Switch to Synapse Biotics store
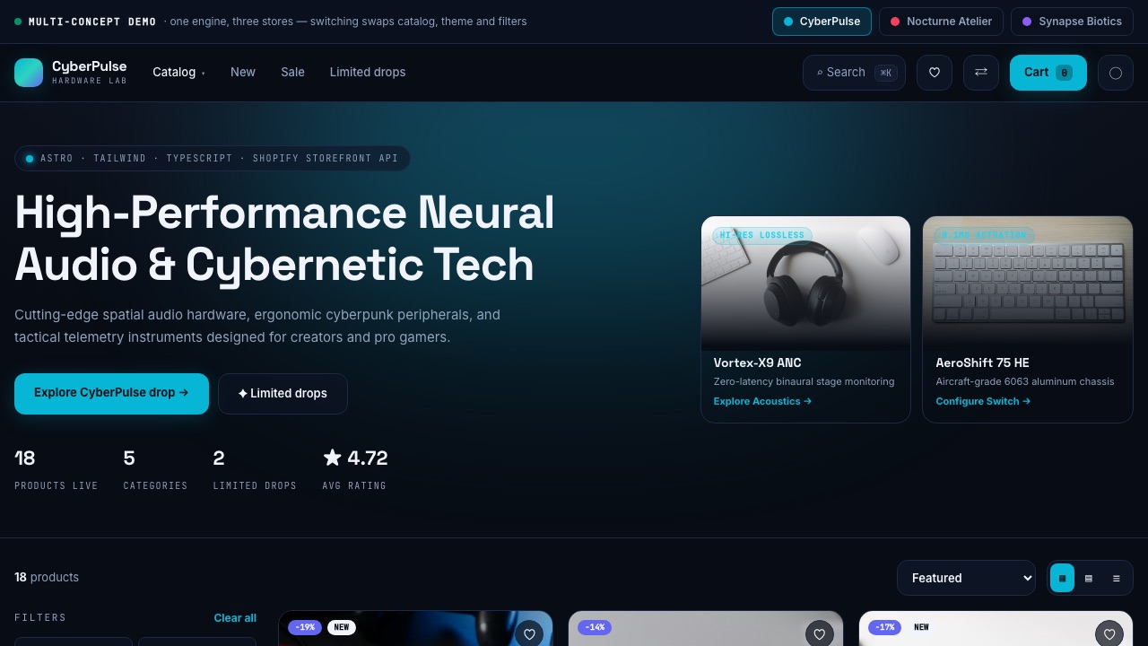 pos(1072,22)
